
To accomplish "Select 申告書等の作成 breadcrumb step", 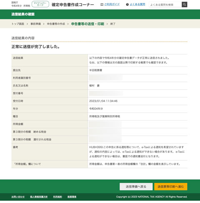I will (x=56, y=24).
